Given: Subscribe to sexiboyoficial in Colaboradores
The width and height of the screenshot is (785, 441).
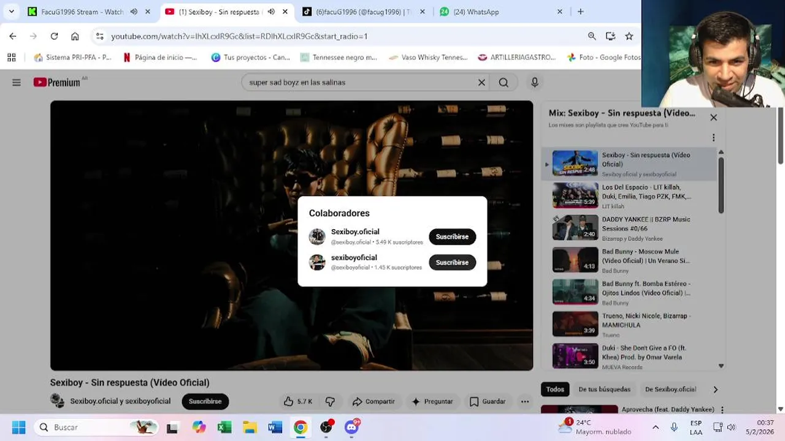Looking at the screenshot, I should [452, 262].
